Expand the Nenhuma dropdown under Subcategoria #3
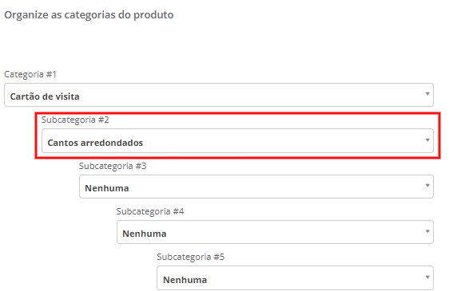449x291 pixels. [x=256, y=187]
